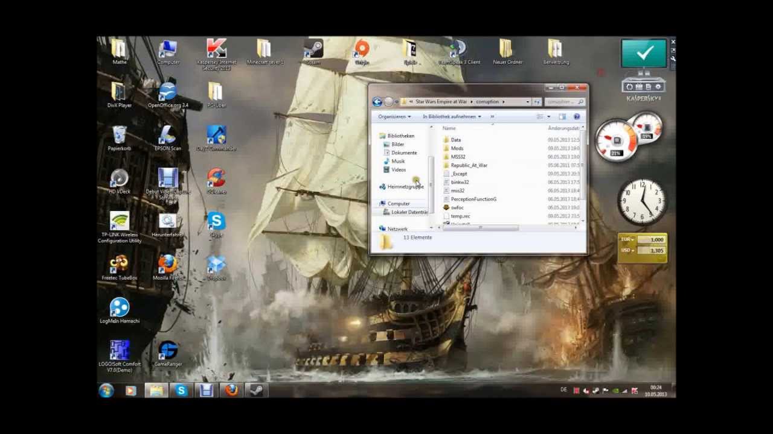
Task: Open the Origin desktop shortcut
Action: (x=362, y=52)
